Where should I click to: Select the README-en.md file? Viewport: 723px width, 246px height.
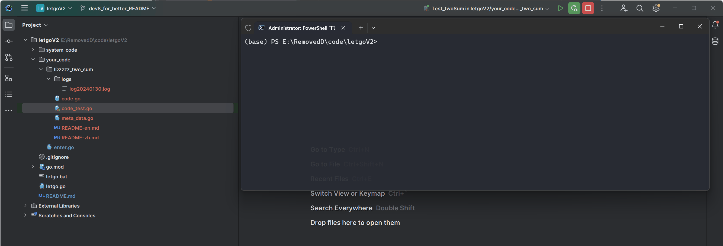point(80,128)
